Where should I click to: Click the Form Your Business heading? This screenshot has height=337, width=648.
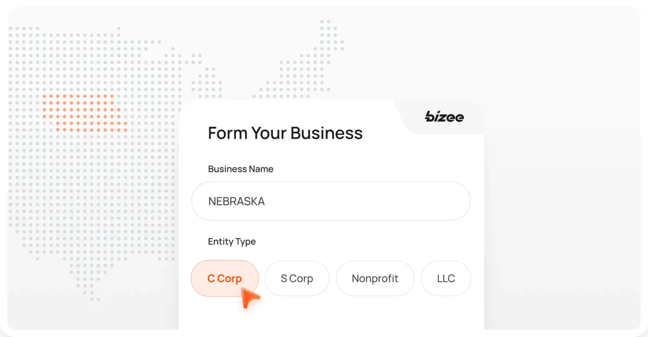(285, 133)
